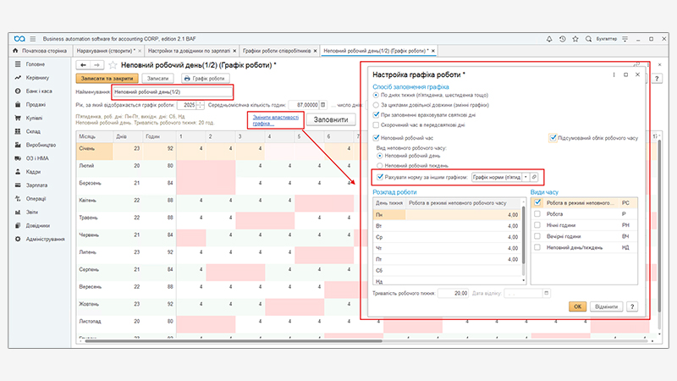Expand the Графік норми dropdown arrow
677x381 pixels.
[526, 177]
